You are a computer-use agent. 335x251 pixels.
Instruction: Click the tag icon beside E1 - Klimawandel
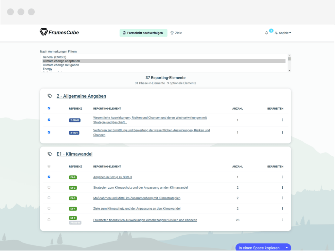[x=50, y=154]
